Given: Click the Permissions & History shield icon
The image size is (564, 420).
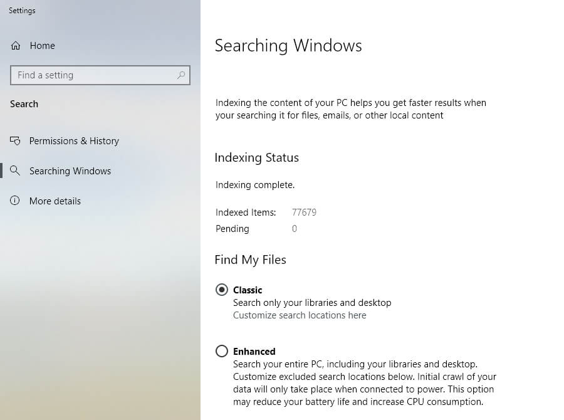Looking at the screenshot, I should 15,140.
